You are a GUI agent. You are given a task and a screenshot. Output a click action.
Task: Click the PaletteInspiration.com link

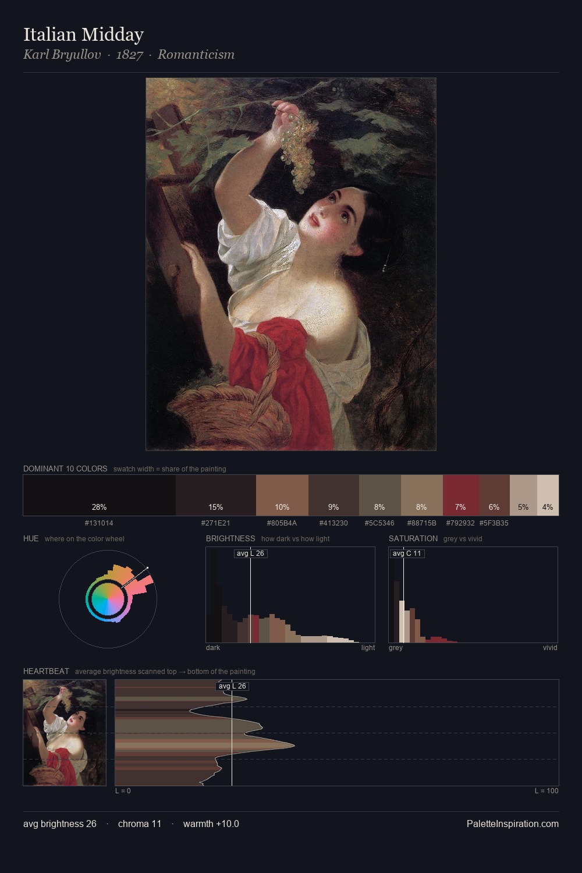pyautogui.click(x=513, y=824)
